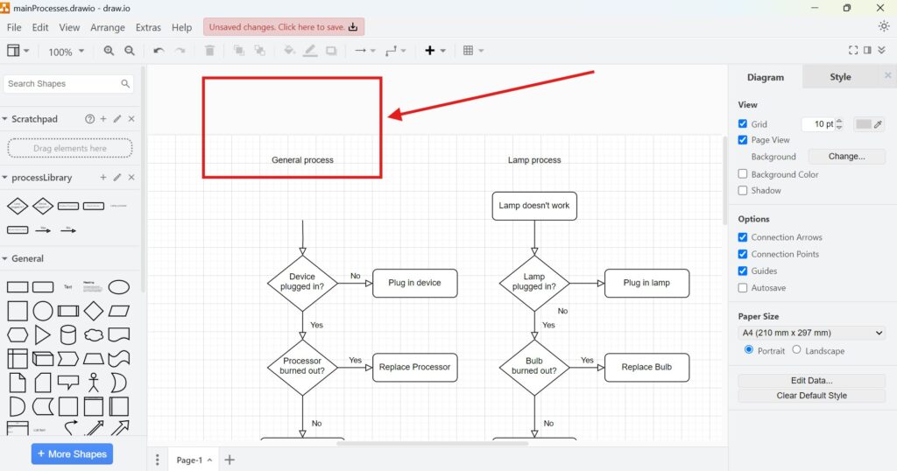
Task: Select Landscape orientation
Action: [796, 350]
